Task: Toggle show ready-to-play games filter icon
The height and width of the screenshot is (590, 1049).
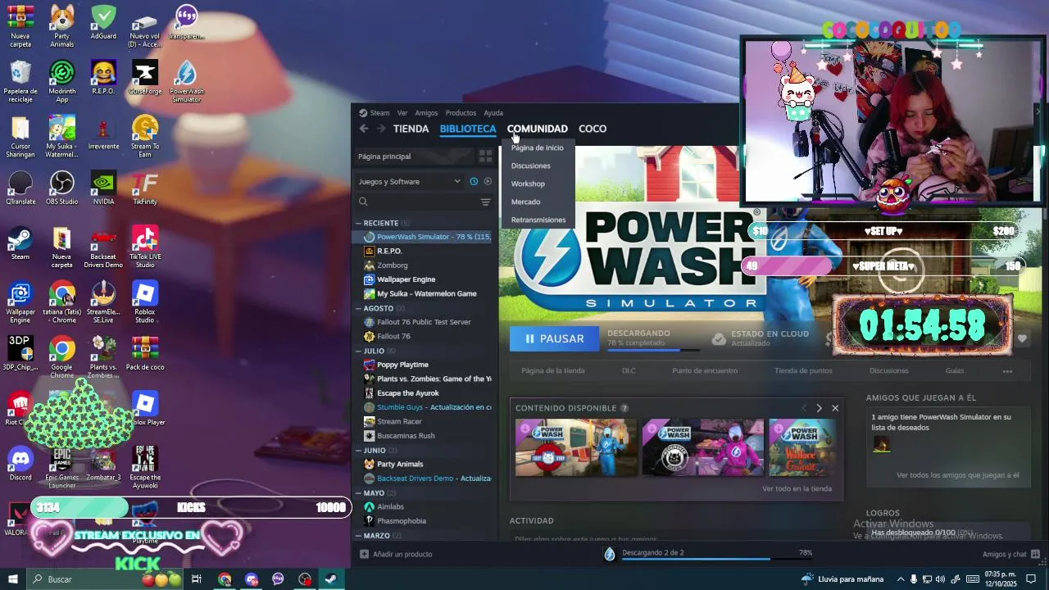Action: click(x=488, y=181)
